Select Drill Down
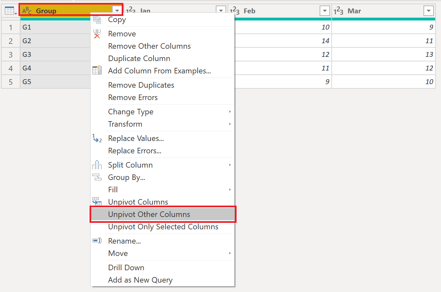This screenshot has height=292, width=441. (163, 268)
